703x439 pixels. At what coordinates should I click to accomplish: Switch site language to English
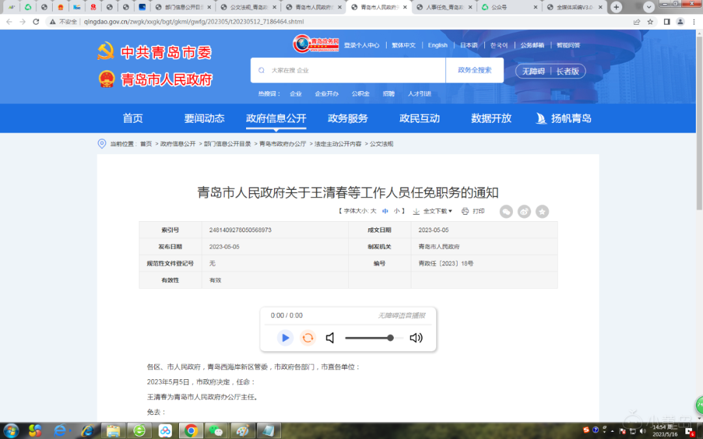tap(437, 46)
